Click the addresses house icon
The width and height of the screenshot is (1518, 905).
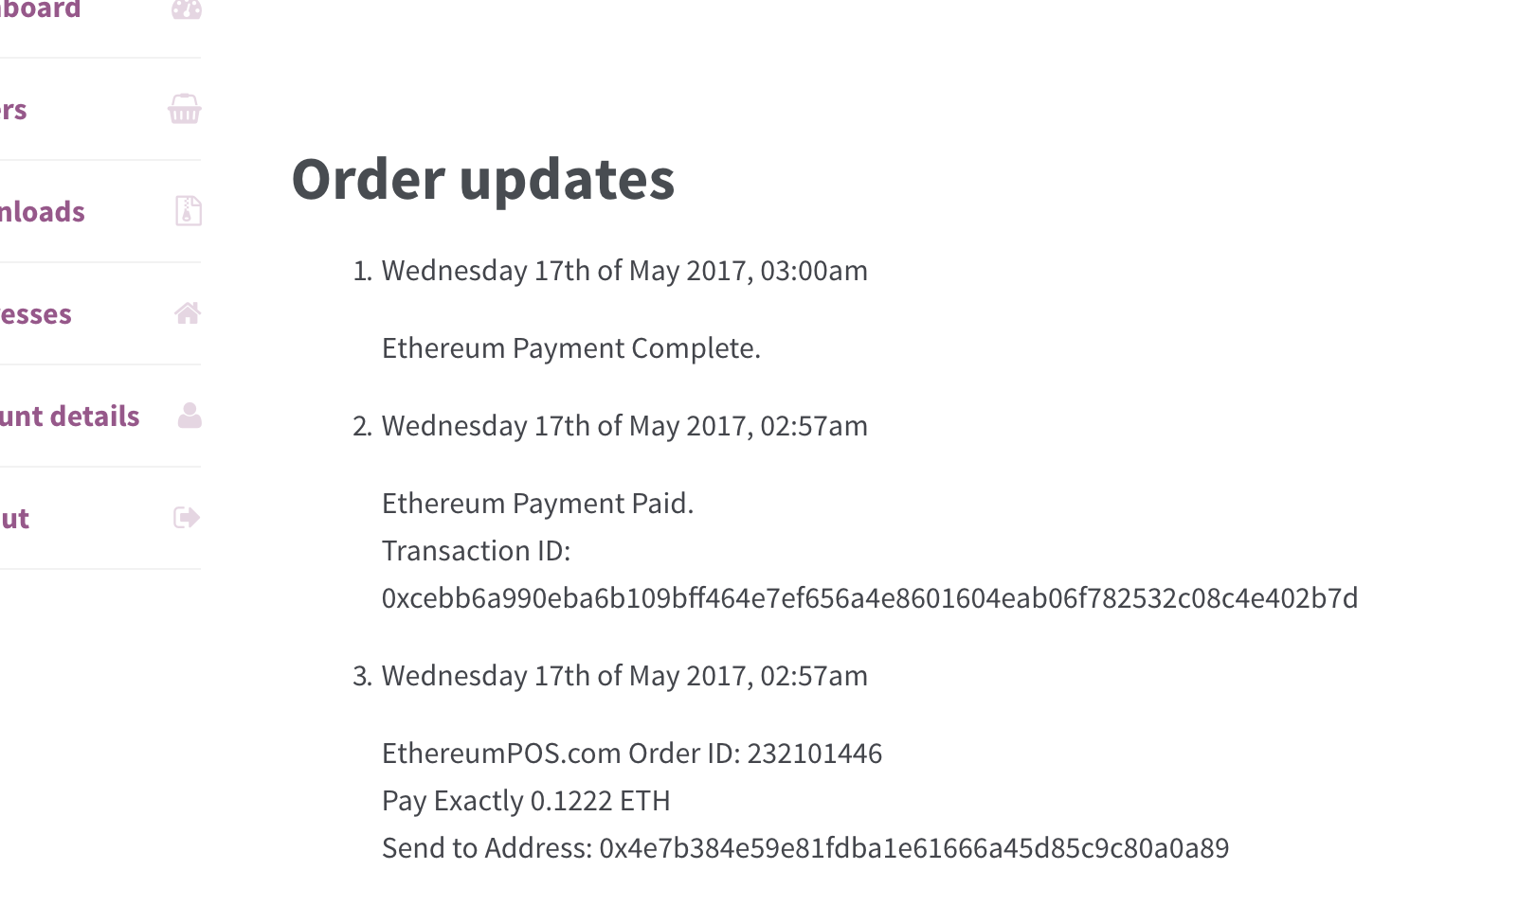coord(188,312)
